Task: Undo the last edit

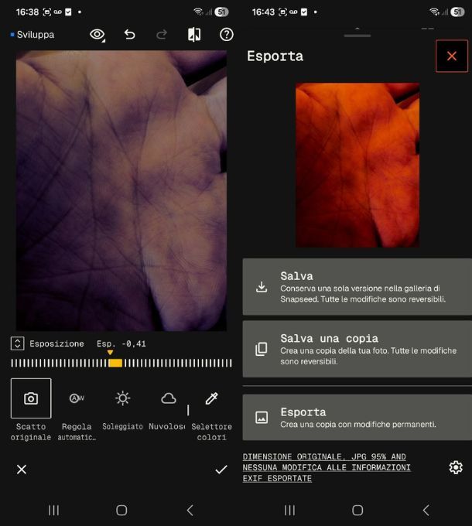Action: pyautogui.click(x=129, y=35)
